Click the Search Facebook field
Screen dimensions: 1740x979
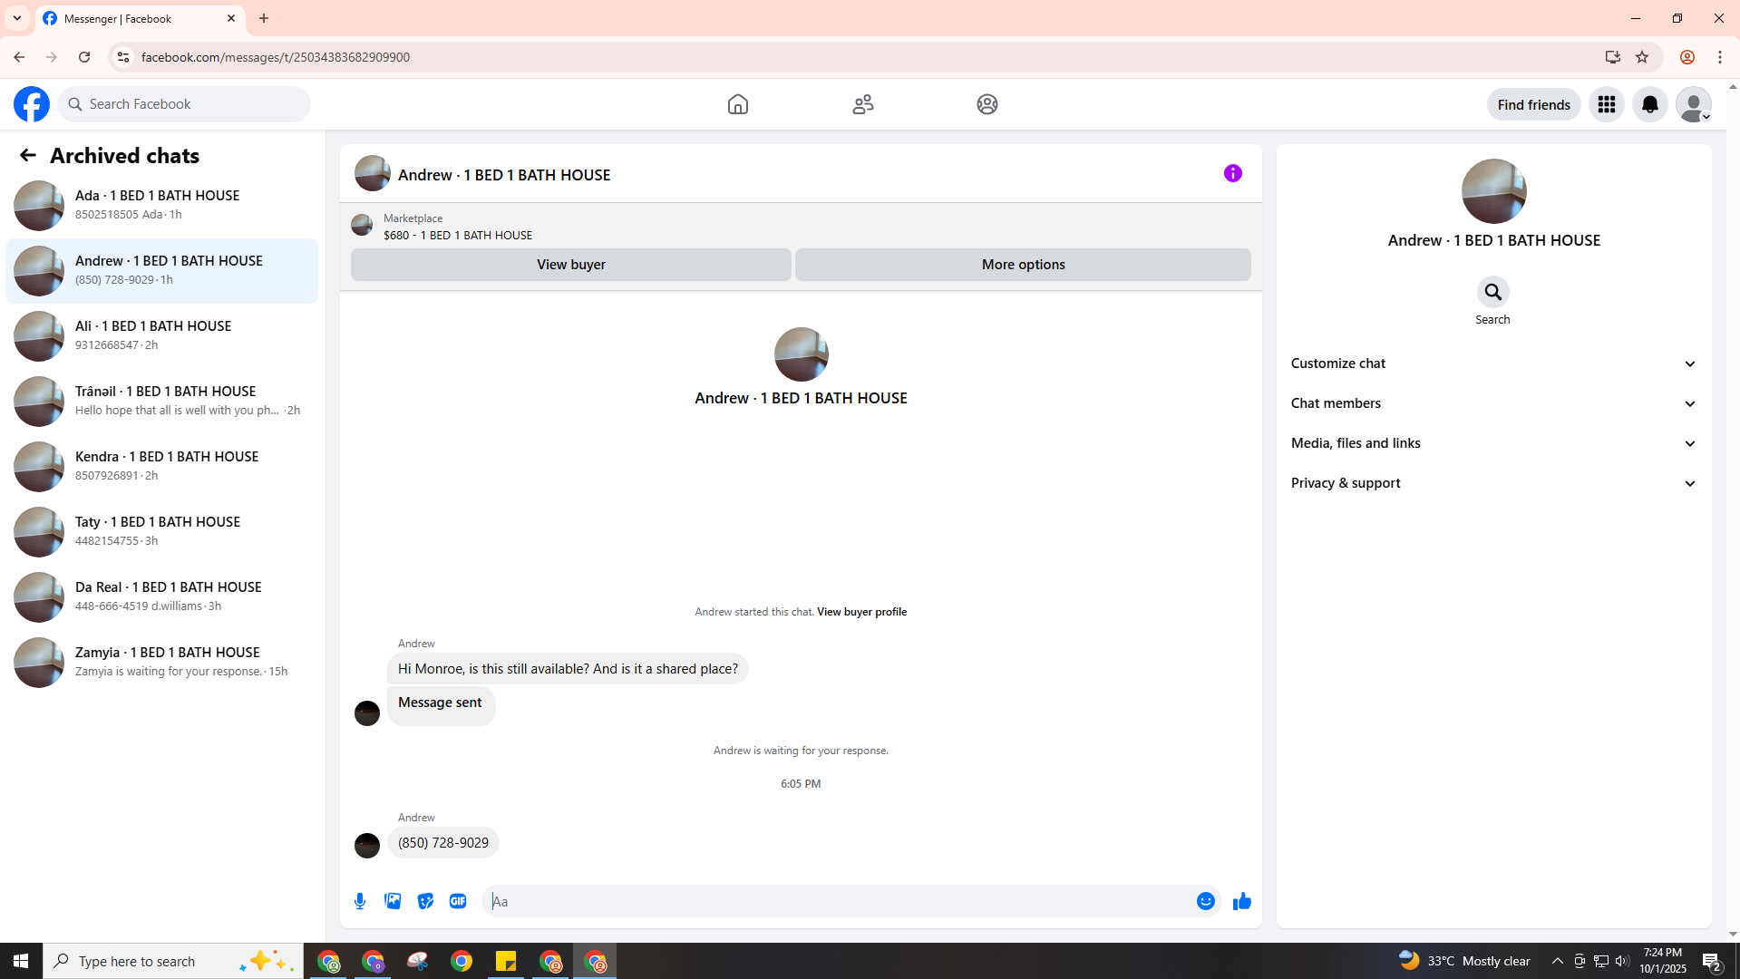(184, 104)
